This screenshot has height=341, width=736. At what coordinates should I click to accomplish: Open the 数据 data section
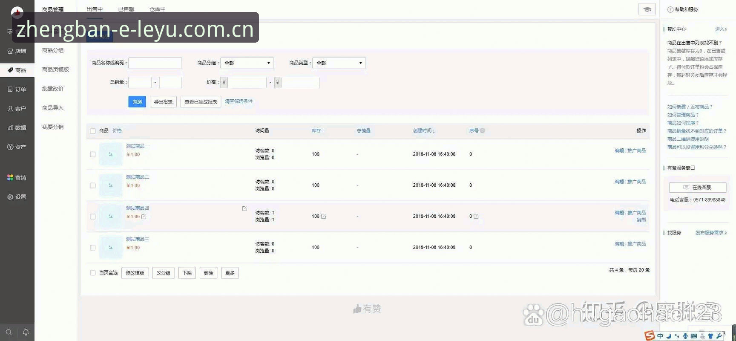[17, 128]
